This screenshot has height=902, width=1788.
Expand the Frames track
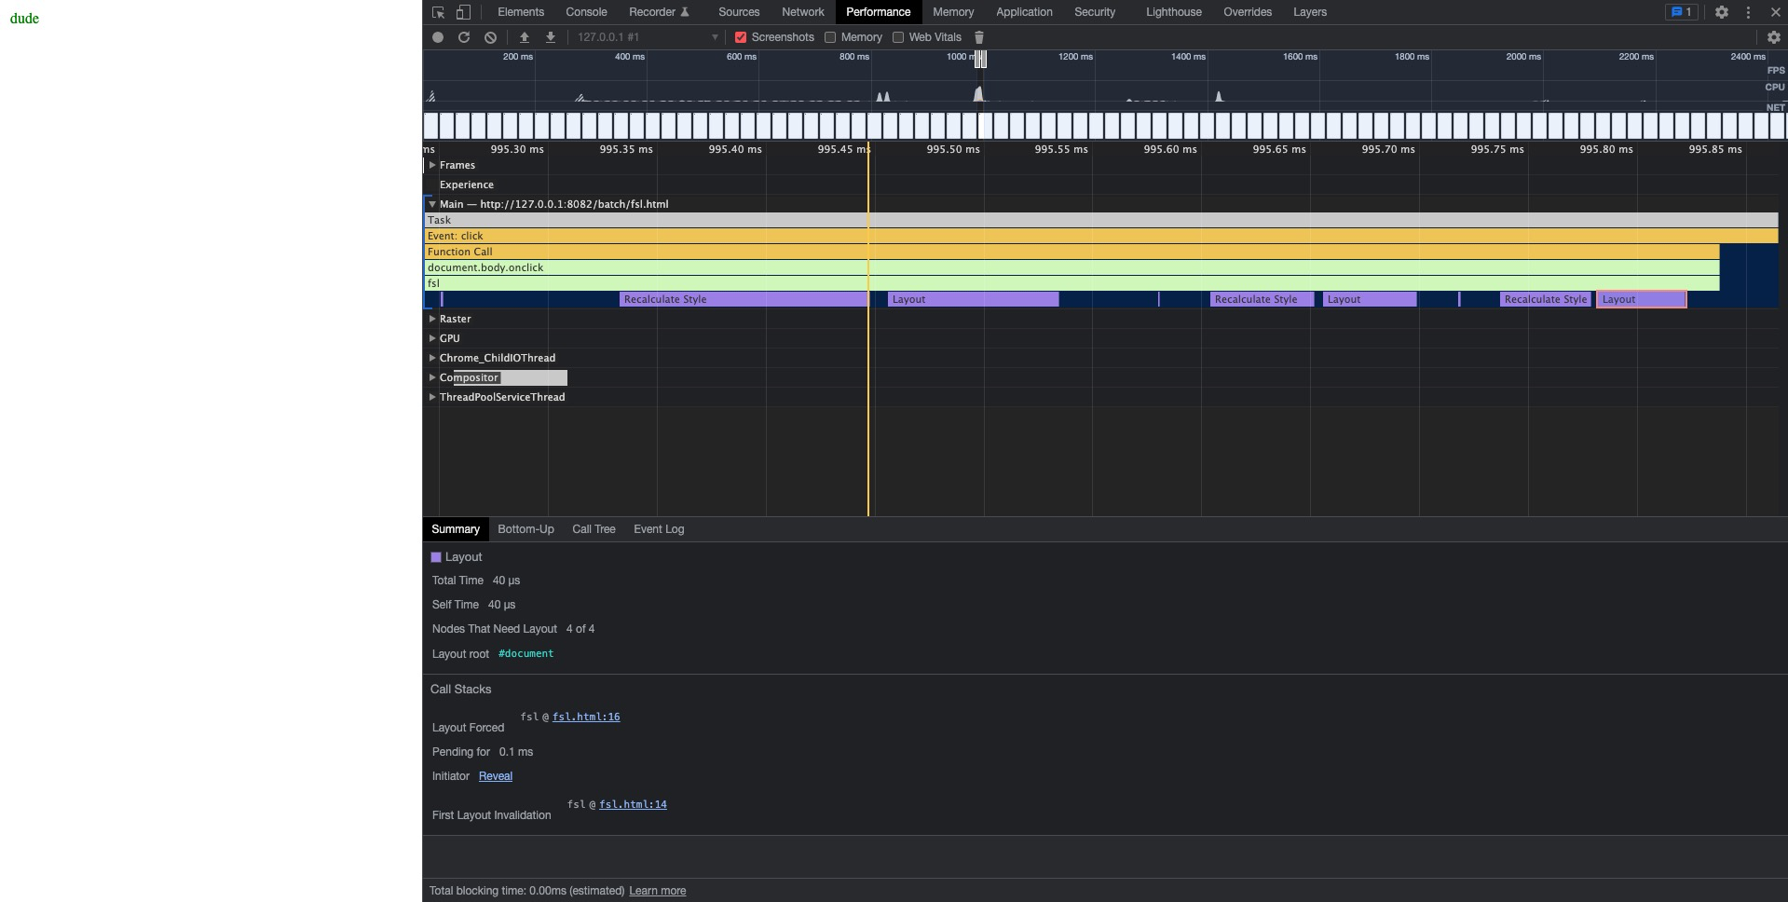coord(432,165)
